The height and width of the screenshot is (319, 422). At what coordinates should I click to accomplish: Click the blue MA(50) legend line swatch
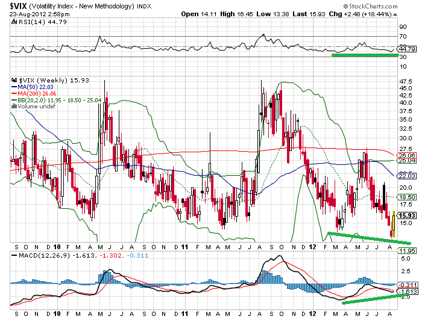[x=14, y=87]
